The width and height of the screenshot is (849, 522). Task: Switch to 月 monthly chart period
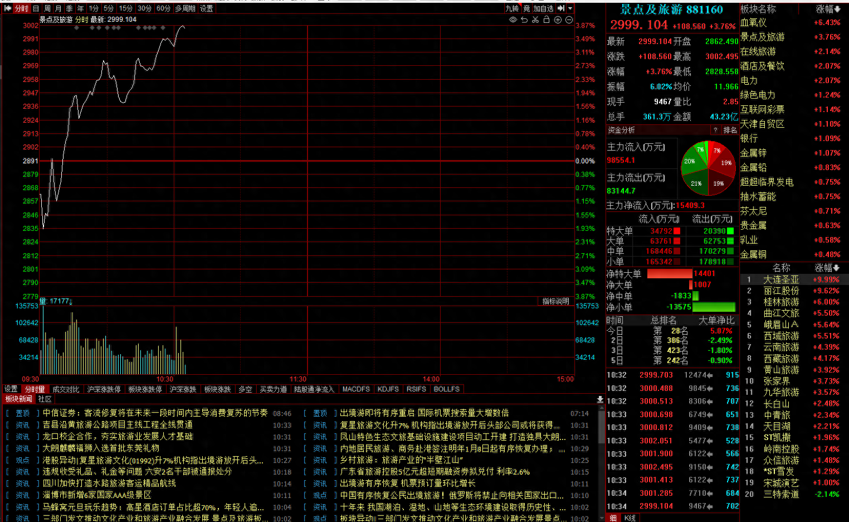(58, 8)
